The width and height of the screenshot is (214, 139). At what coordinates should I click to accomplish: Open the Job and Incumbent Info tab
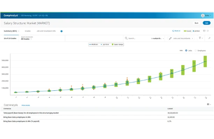click(46, 31)
